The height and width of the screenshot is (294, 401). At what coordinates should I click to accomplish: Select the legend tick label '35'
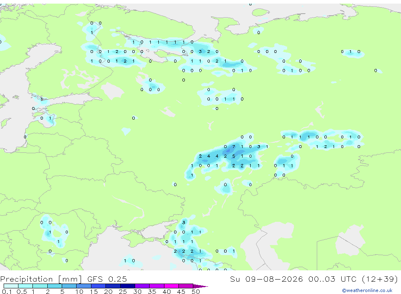coord(152,292)
